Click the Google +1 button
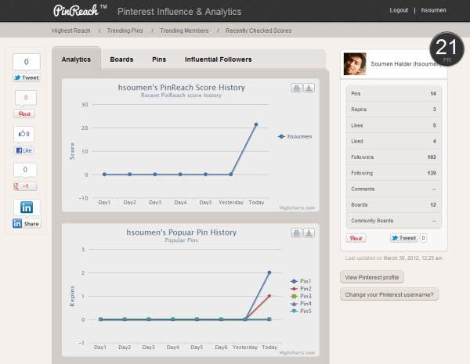The height and width of the screenshot is (364, 470). point(25,186)
